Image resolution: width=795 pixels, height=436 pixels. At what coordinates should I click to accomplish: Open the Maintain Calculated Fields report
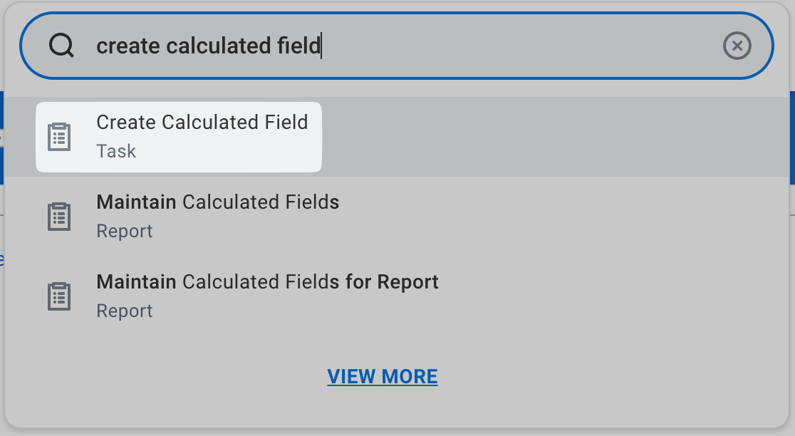(217, 202)
